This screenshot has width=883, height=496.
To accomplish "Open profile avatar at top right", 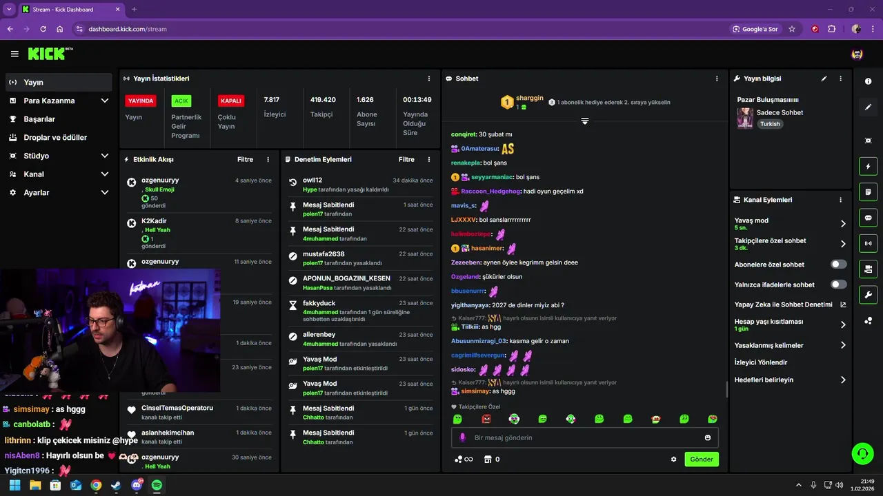I will tap(857, 54).
